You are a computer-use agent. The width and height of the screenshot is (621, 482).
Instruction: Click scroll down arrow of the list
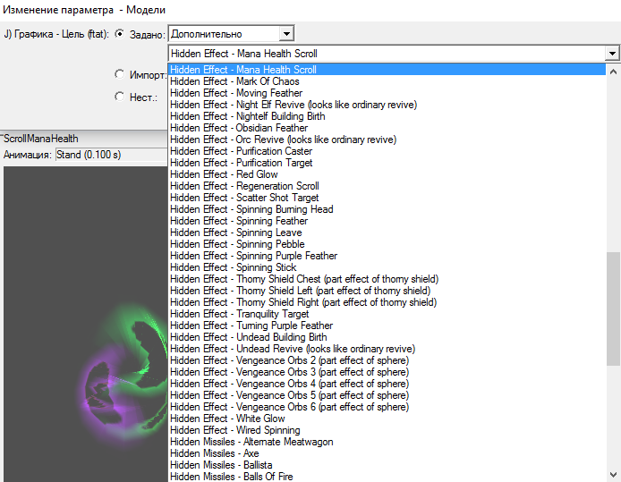click(x=613, y=475)
